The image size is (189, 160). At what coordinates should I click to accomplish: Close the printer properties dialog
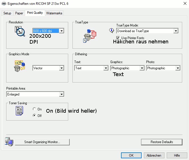[x=185, y=3]
